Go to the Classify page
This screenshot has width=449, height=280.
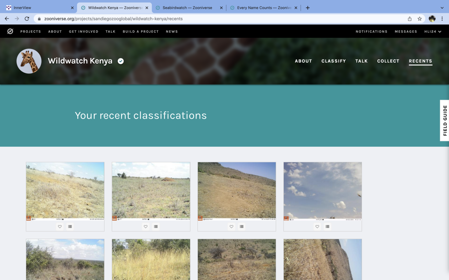coord(334,61)
